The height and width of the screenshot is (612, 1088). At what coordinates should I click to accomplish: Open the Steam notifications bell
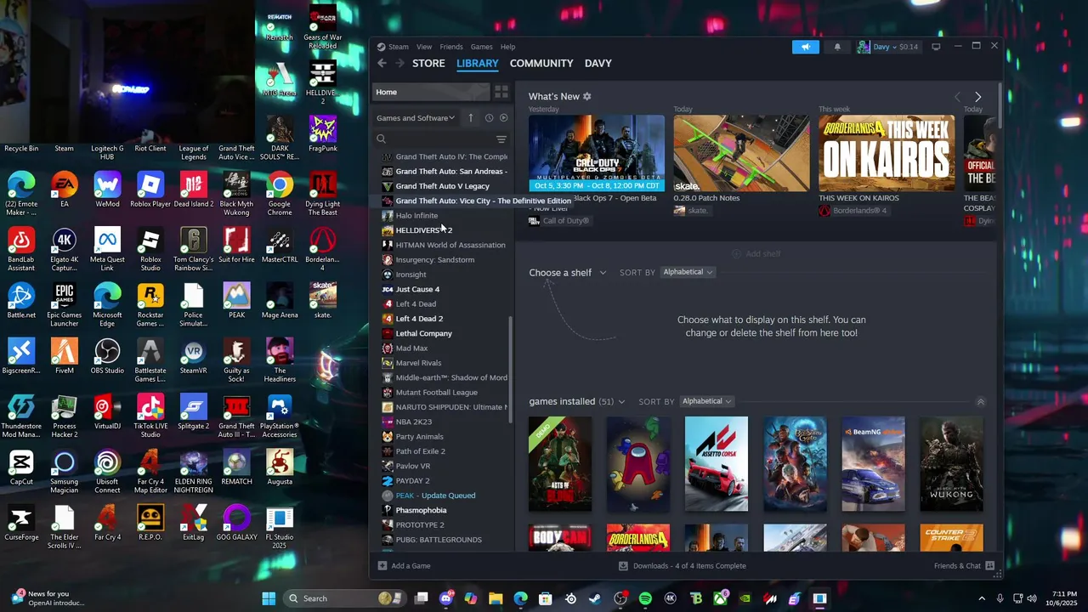click(x=837, y=47)
